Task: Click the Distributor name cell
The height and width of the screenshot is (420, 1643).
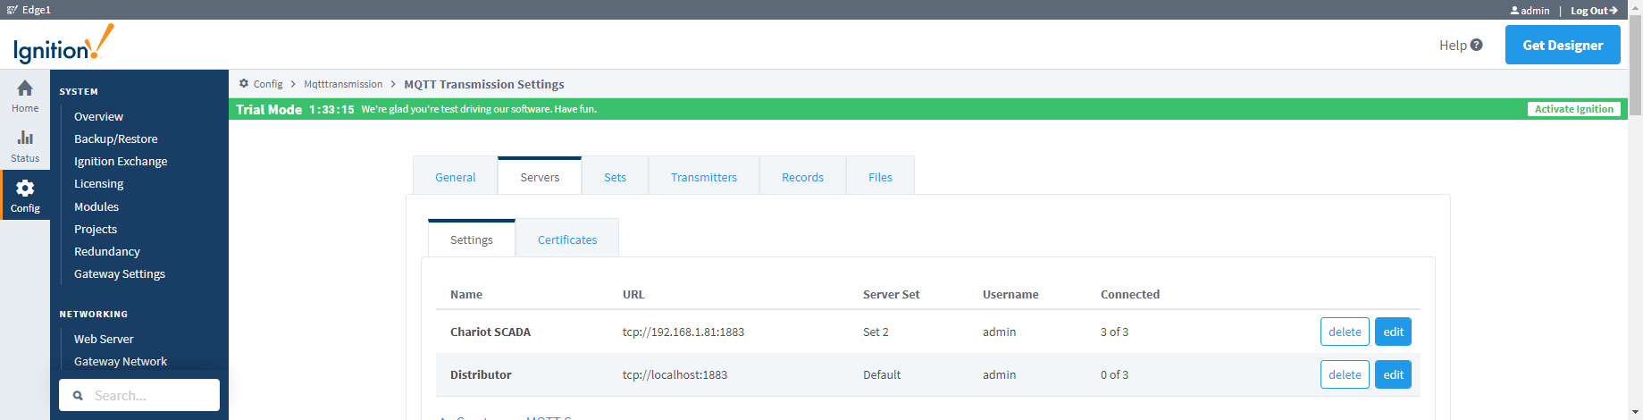Action: click(x=481, y=374)
